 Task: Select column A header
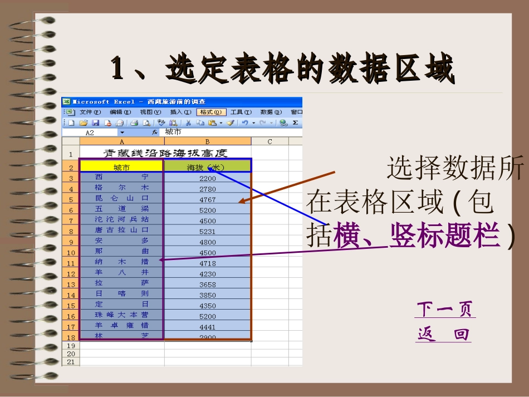pyautogui.click(x=122, y=141)
